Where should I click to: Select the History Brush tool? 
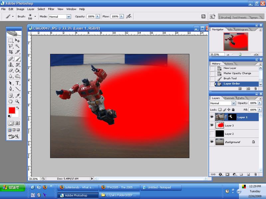[17, 64]
